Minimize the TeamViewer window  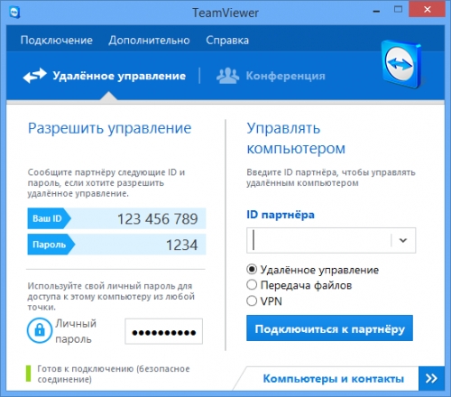(x=376, y=12)
